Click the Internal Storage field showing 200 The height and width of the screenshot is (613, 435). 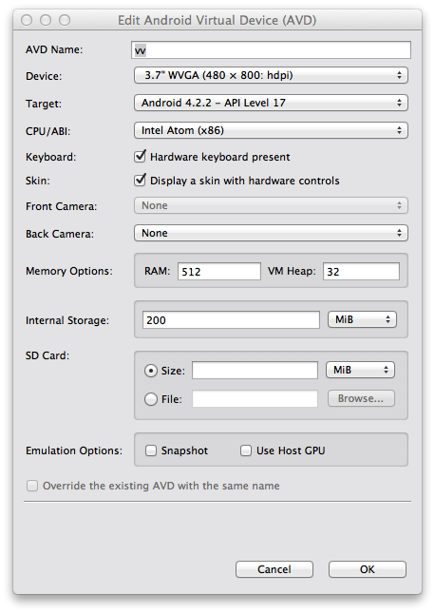[x=231, y=319]
